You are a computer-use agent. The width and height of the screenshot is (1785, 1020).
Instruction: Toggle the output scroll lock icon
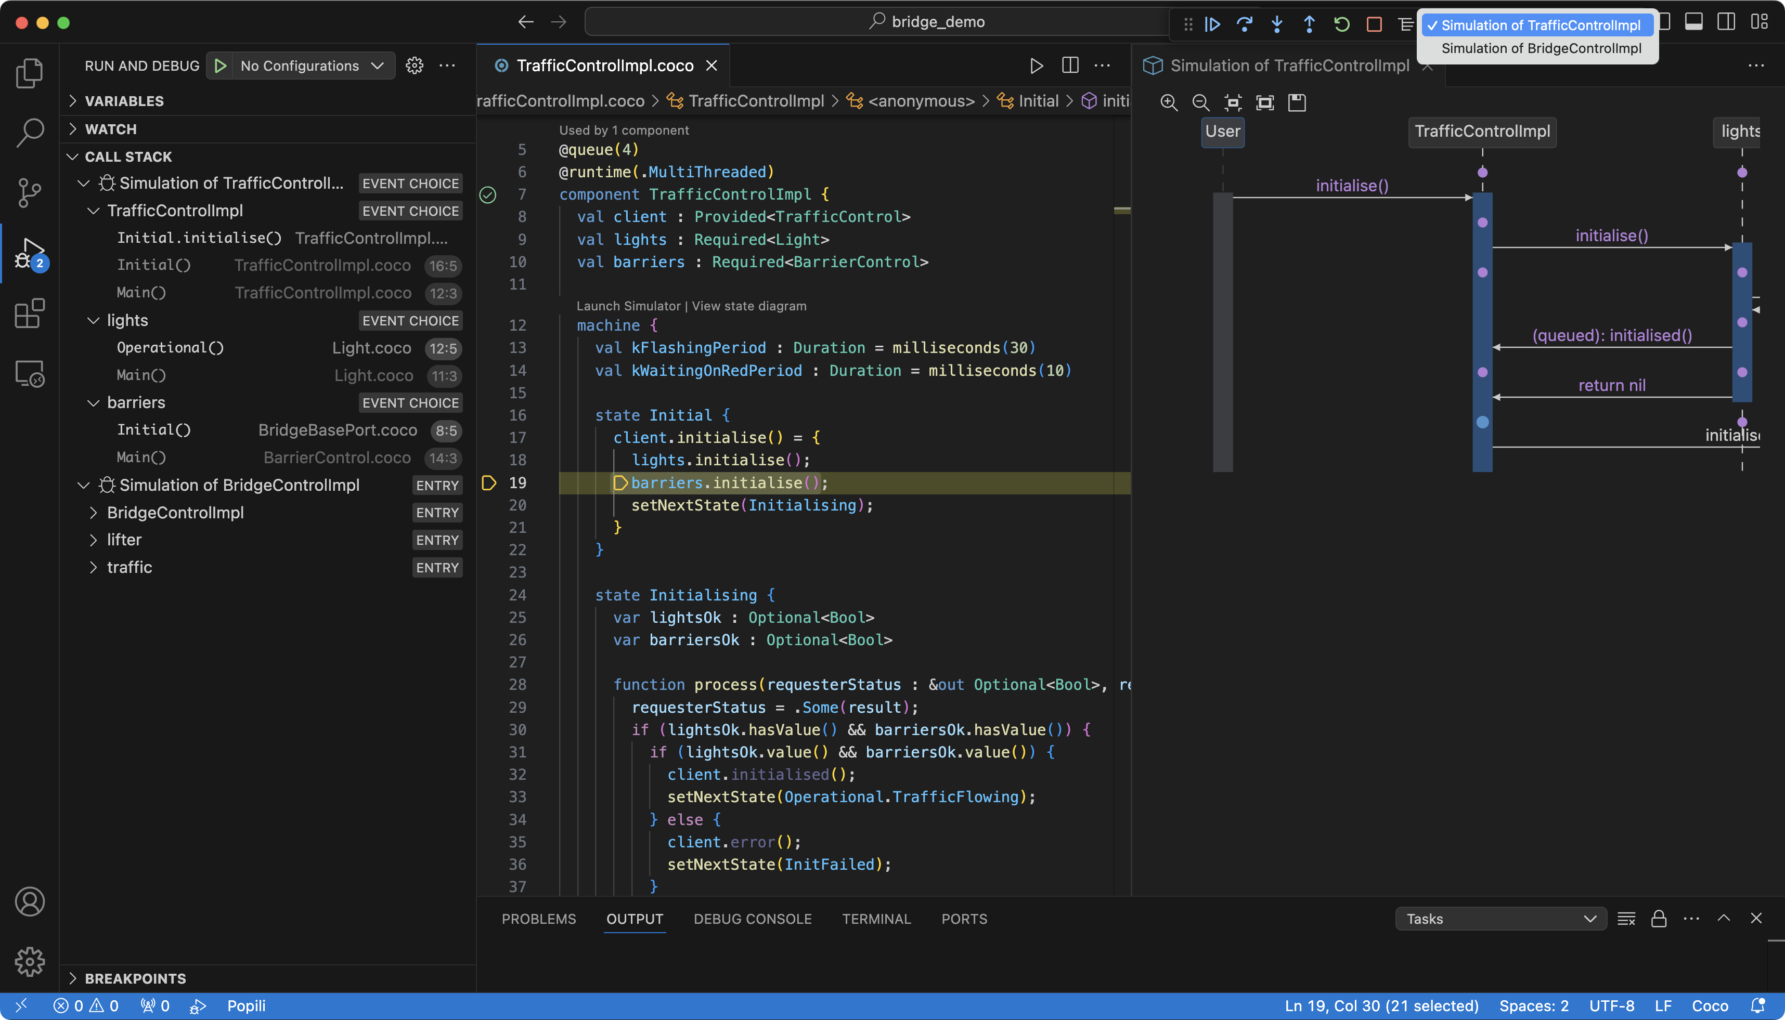(1658, 919)
